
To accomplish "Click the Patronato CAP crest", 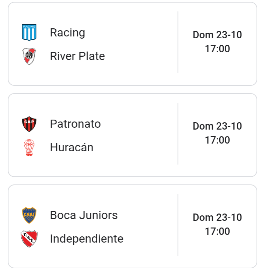I will click(29, 124).
